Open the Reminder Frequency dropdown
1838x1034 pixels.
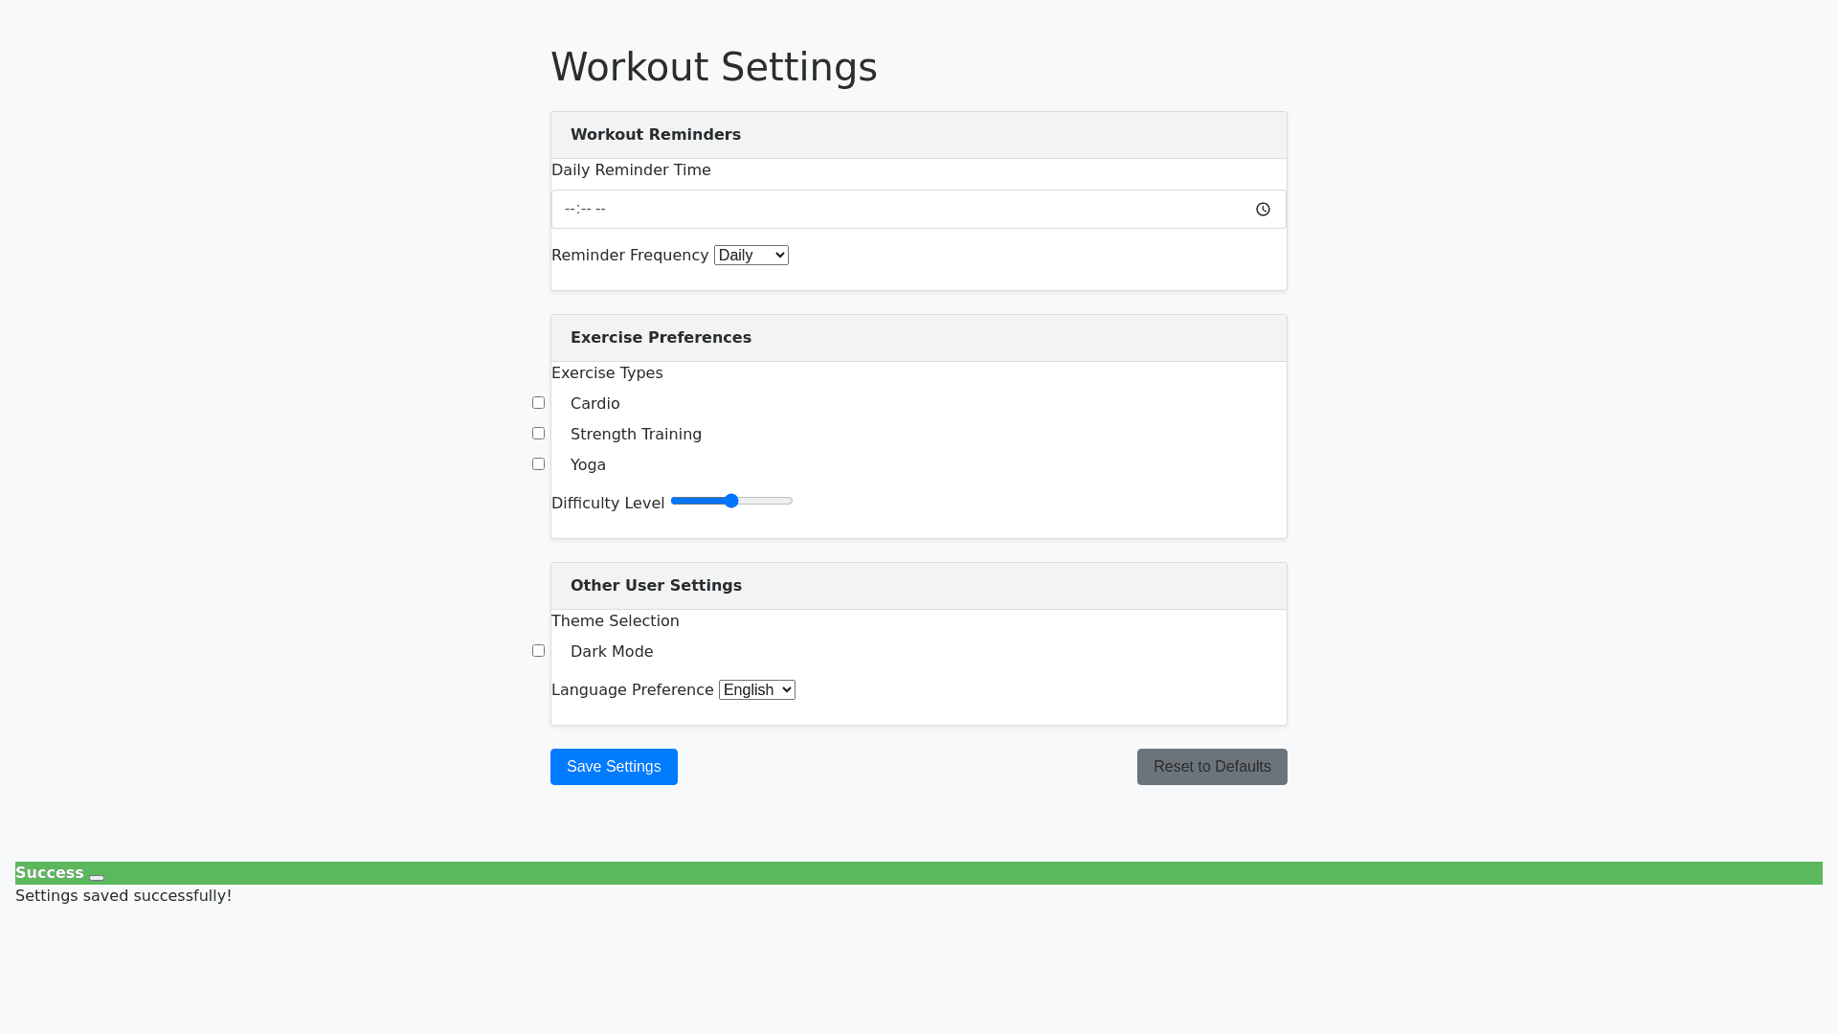point(751,256)
